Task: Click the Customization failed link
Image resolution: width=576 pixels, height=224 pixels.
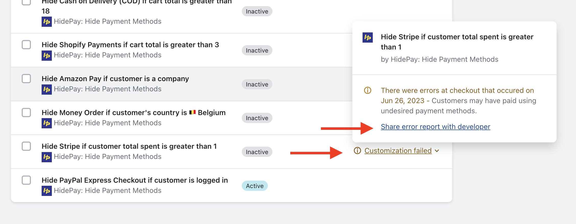Action: click(x=398, y=151)
